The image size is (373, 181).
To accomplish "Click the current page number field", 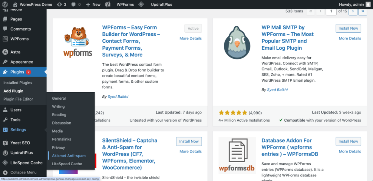I will coord(331,11).
